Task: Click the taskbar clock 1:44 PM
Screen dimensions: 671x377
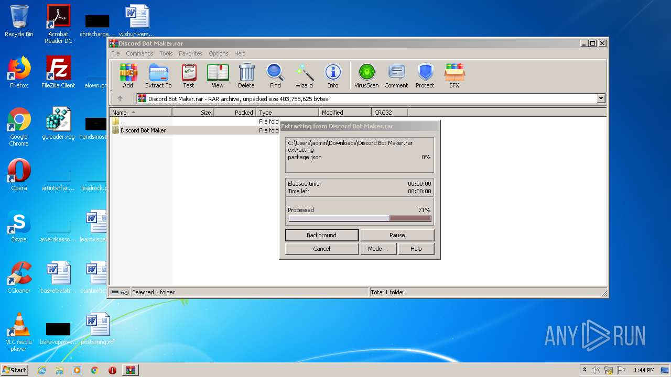Action: (644, 370)
